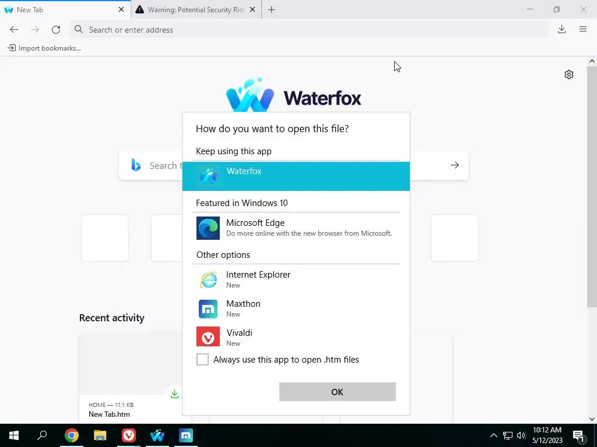597x447 pixels.
Task: Click the first empty shortcut tile
Action: (x=105, y=238)
